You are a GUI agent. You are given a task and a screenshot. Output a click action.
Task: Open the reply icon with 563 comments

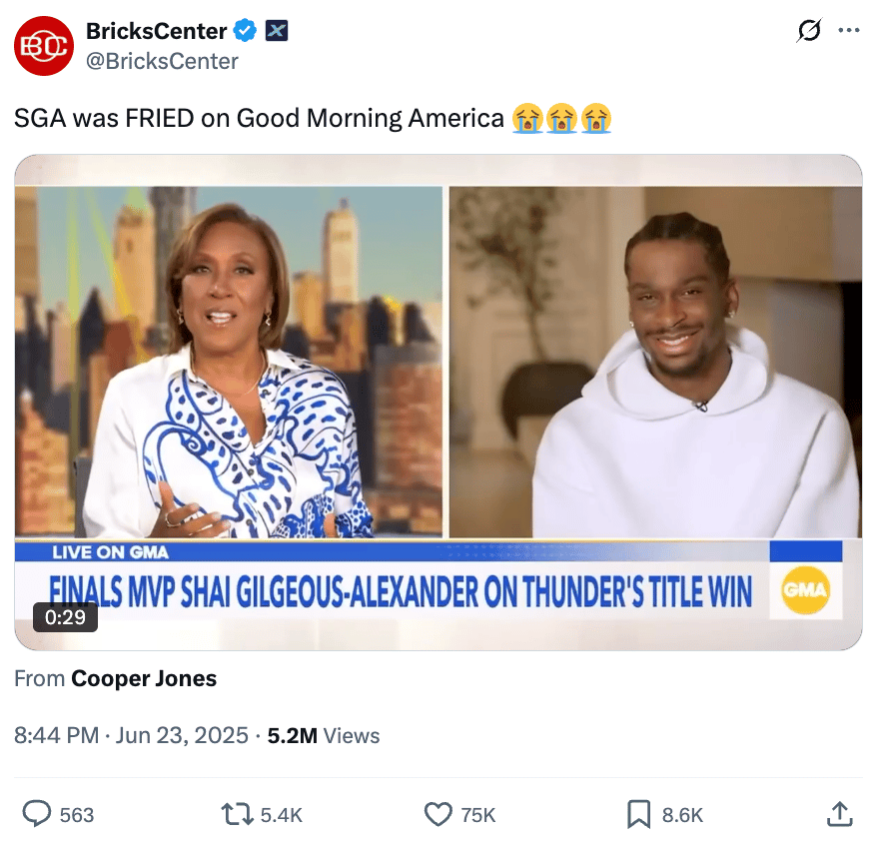[x=37, y=814]
